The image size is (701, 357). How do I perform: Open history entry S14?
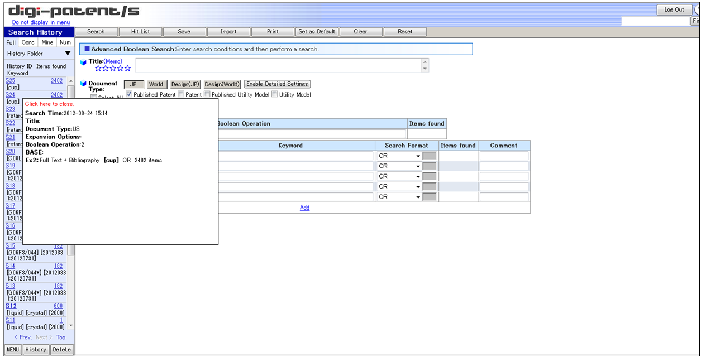[x=10, y=266]
